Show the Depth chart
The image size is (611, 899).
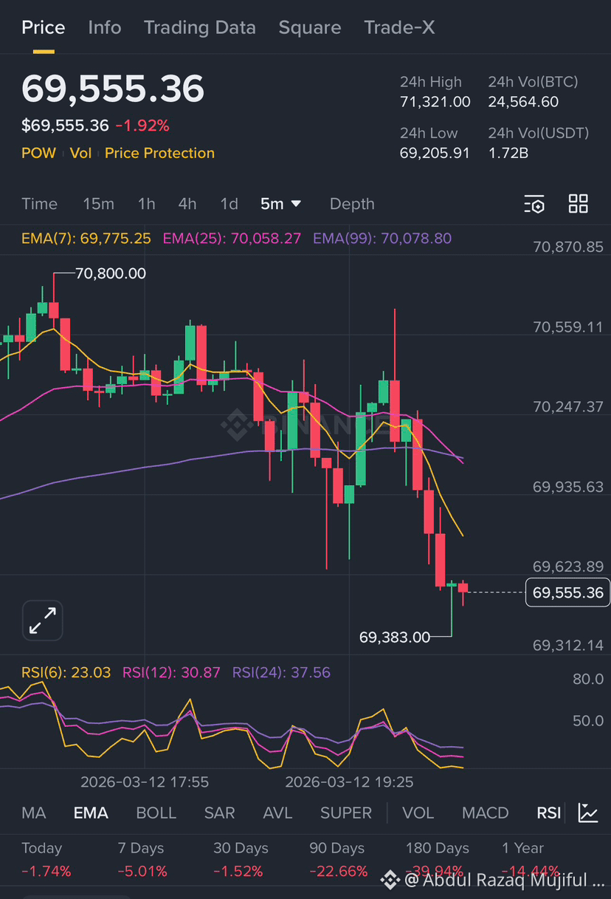[x=352, y=204]
